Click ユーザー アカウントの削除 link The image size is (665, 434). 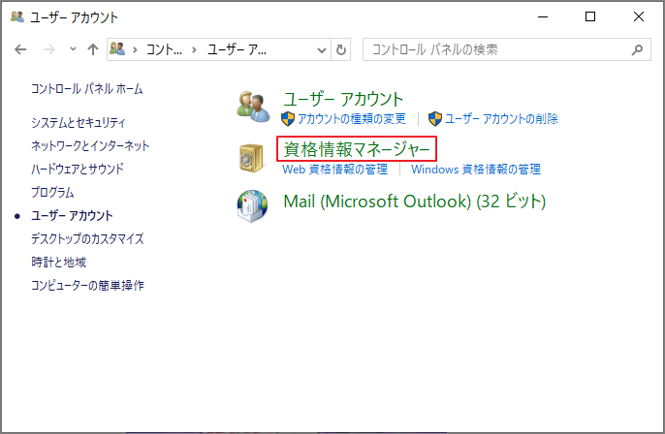501,118
